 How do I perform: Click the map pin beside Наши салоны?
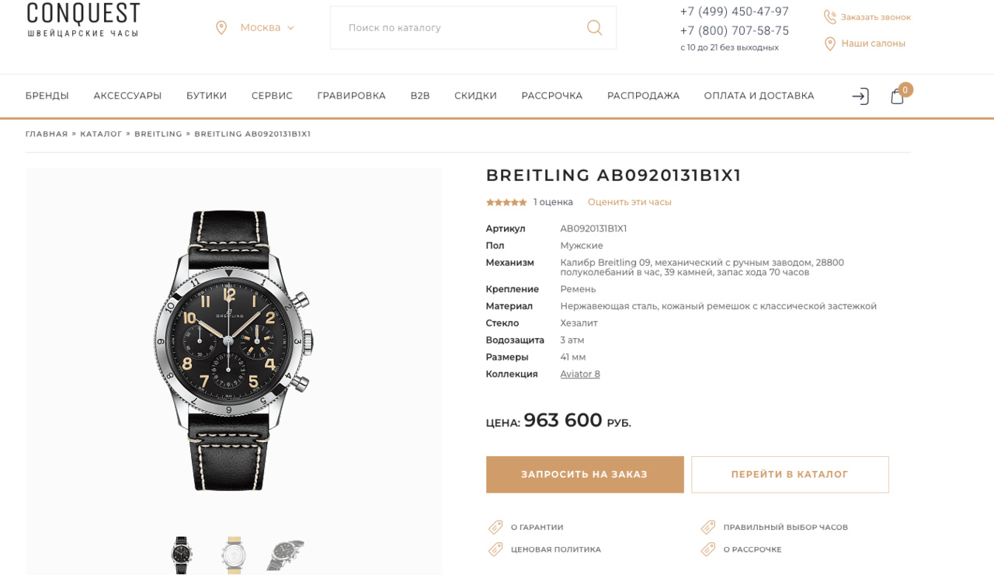[x=830, y=44]
